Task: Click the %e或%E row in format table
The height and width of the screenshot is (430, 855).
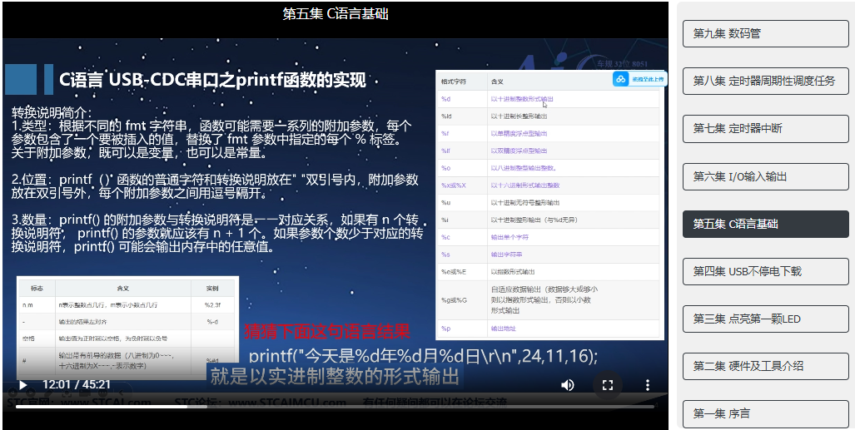Action: 549,272
